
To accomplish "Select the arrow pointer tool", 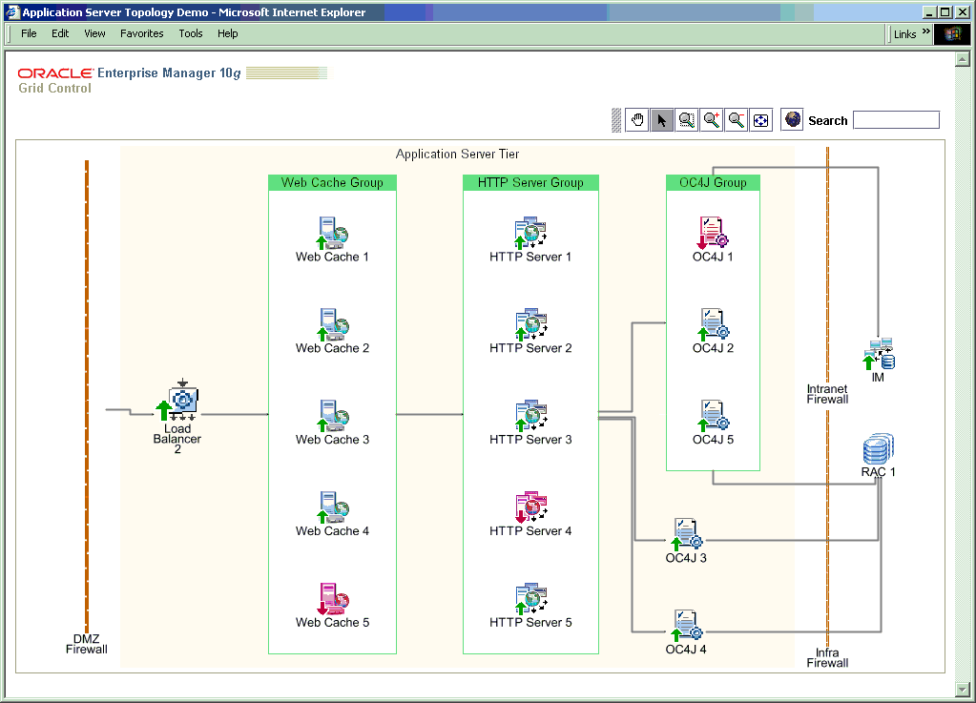I will coord(662,120).
